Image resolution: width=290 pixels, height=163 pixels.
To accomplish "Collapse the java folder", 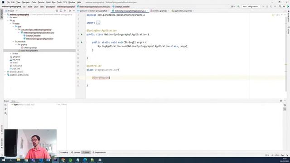I will pos(13,26).
